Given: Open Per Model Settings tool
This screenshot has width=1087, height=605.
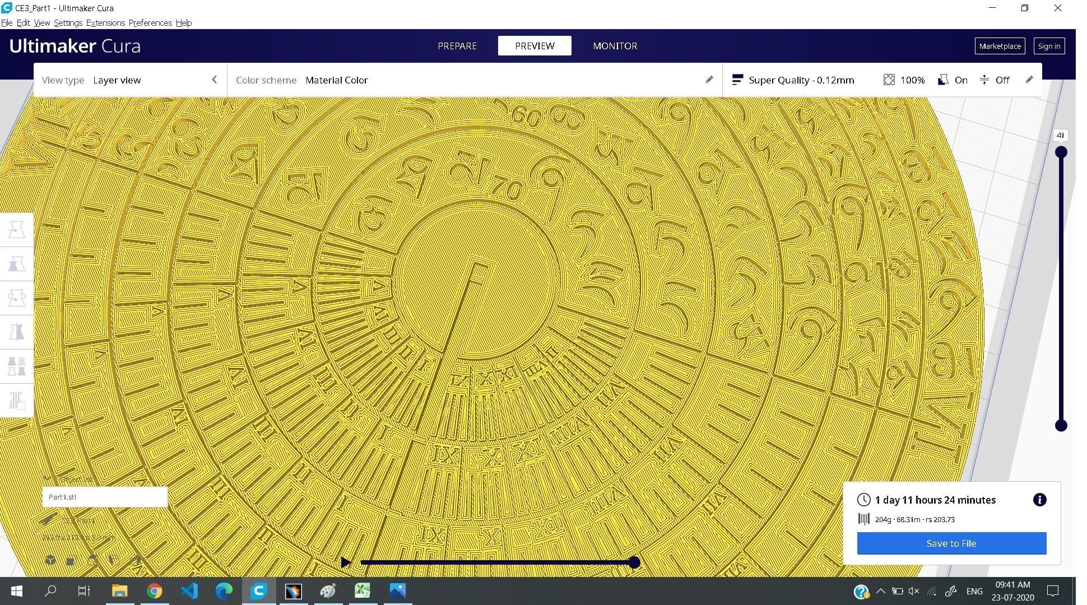Looking at the screenshot, I should click(16, 366).
